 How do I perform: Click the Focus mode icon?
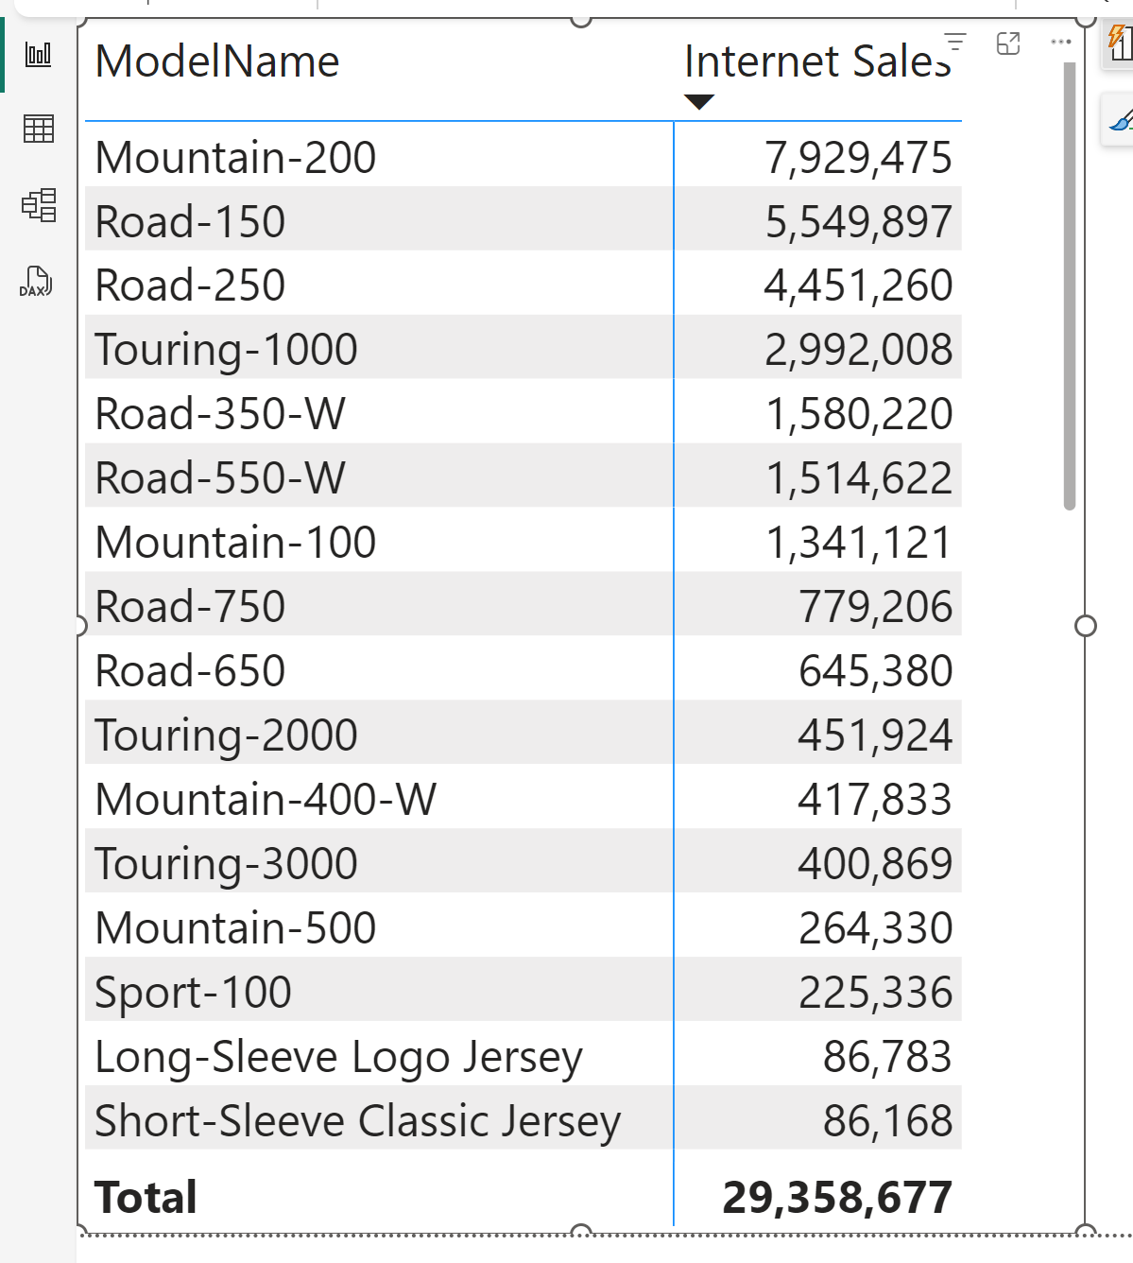1008,43
